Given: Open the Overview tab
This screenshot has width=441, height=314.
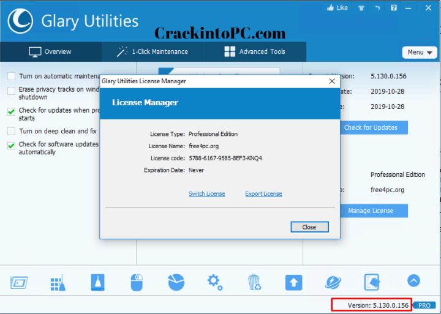Looking at the screenshot, I should pyautogui.click(x=51, y=52).
